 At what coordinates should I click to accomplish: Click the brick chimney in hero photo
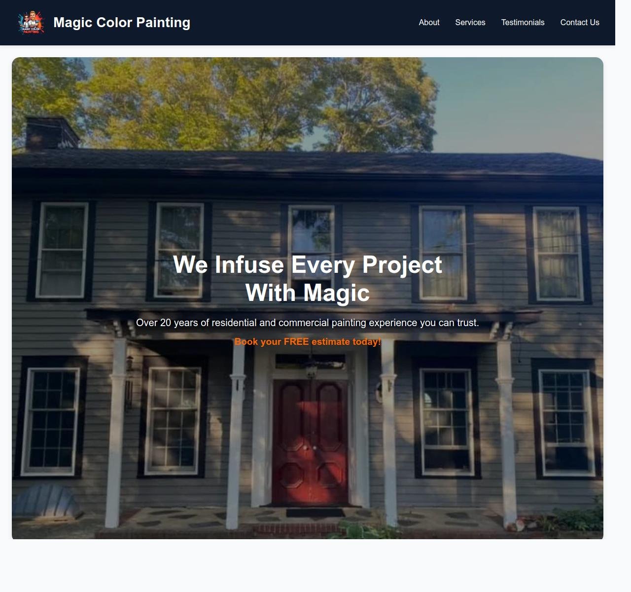pyautogui.click(x=51, y=132)
